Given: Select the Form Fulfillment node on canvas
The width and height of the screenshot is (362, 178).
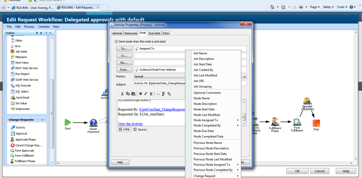Looking at the screenshot, I should (x=297, y=122).
